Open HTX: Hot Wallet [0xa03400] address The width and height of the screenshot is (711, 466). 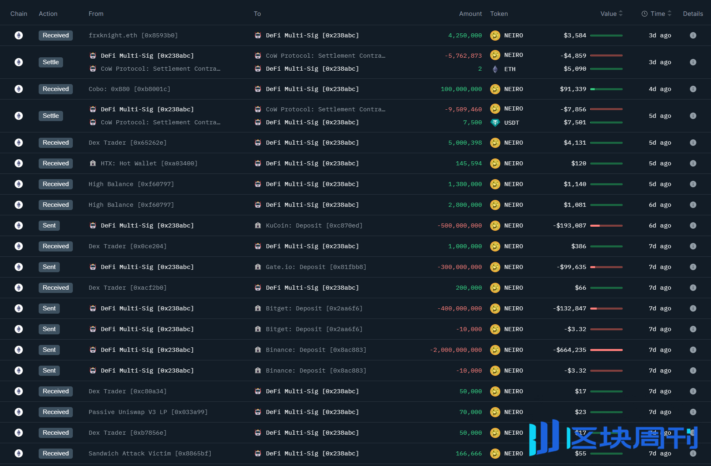click(149, 163)
